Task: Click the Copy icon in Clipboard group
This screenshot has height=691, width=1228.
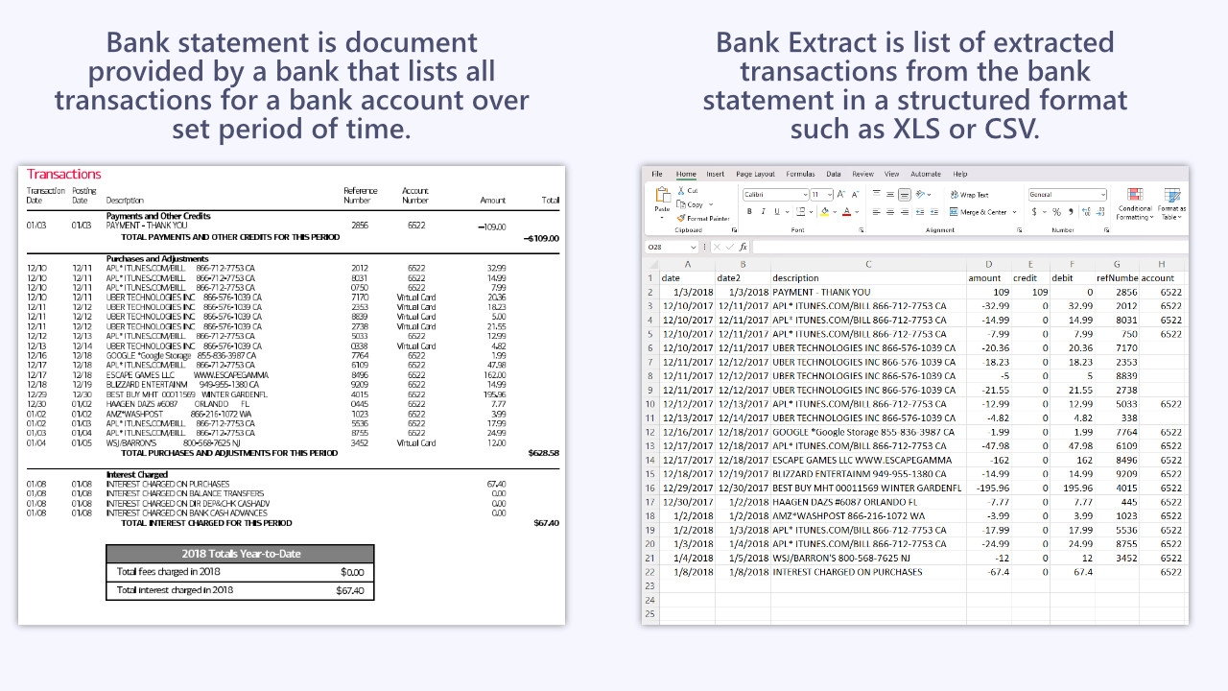Action: (x=681, y=204)
